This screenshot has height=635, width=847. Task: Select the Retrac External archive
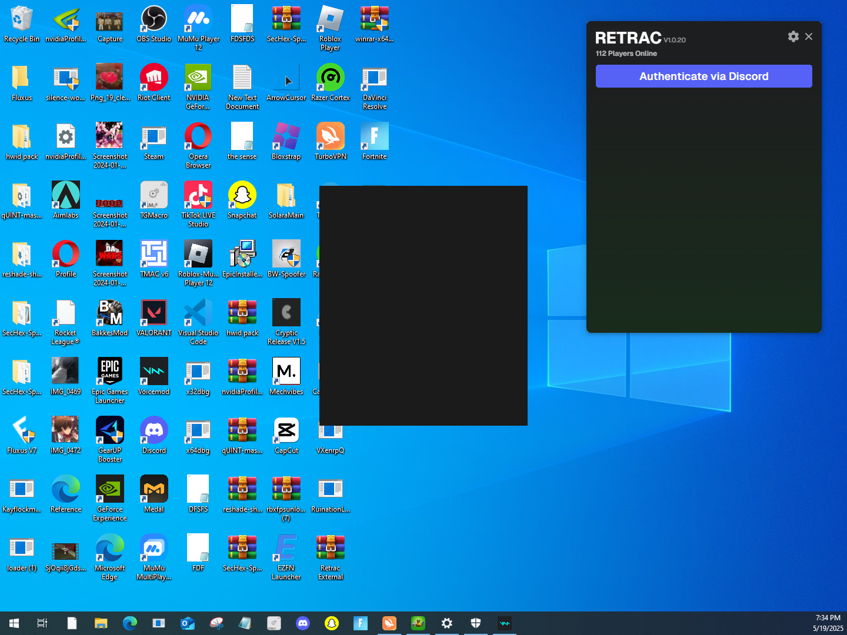tap(331, 557)
